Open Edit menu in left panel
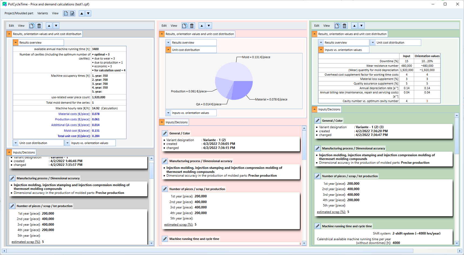This screenshot has height=255, width=464. (x=11, y=26)
